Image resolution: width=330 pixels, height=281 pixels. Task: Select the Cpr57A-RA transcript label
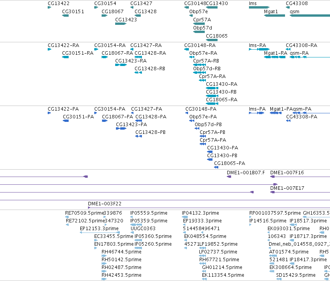click(x=213, y=76)
